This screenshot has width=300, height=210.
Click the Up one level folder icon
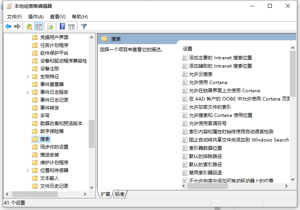(29, 27)
